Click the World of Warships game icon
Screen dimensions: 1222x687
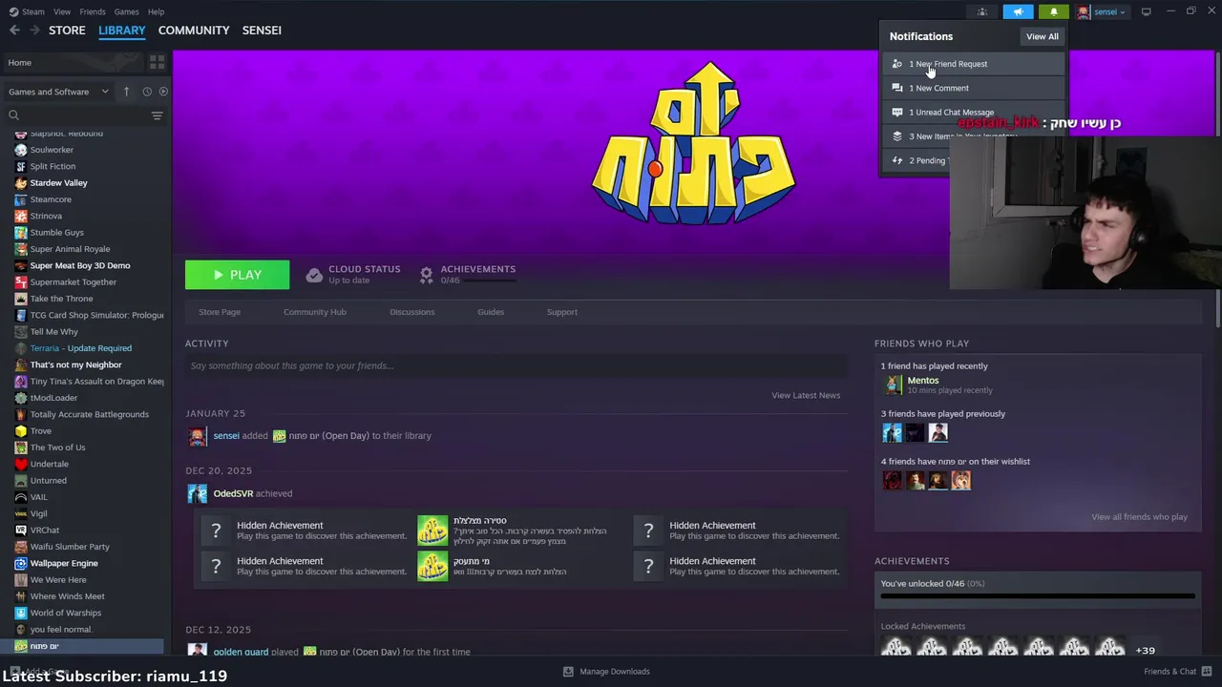pyautogui.click(x=21, y=613)
